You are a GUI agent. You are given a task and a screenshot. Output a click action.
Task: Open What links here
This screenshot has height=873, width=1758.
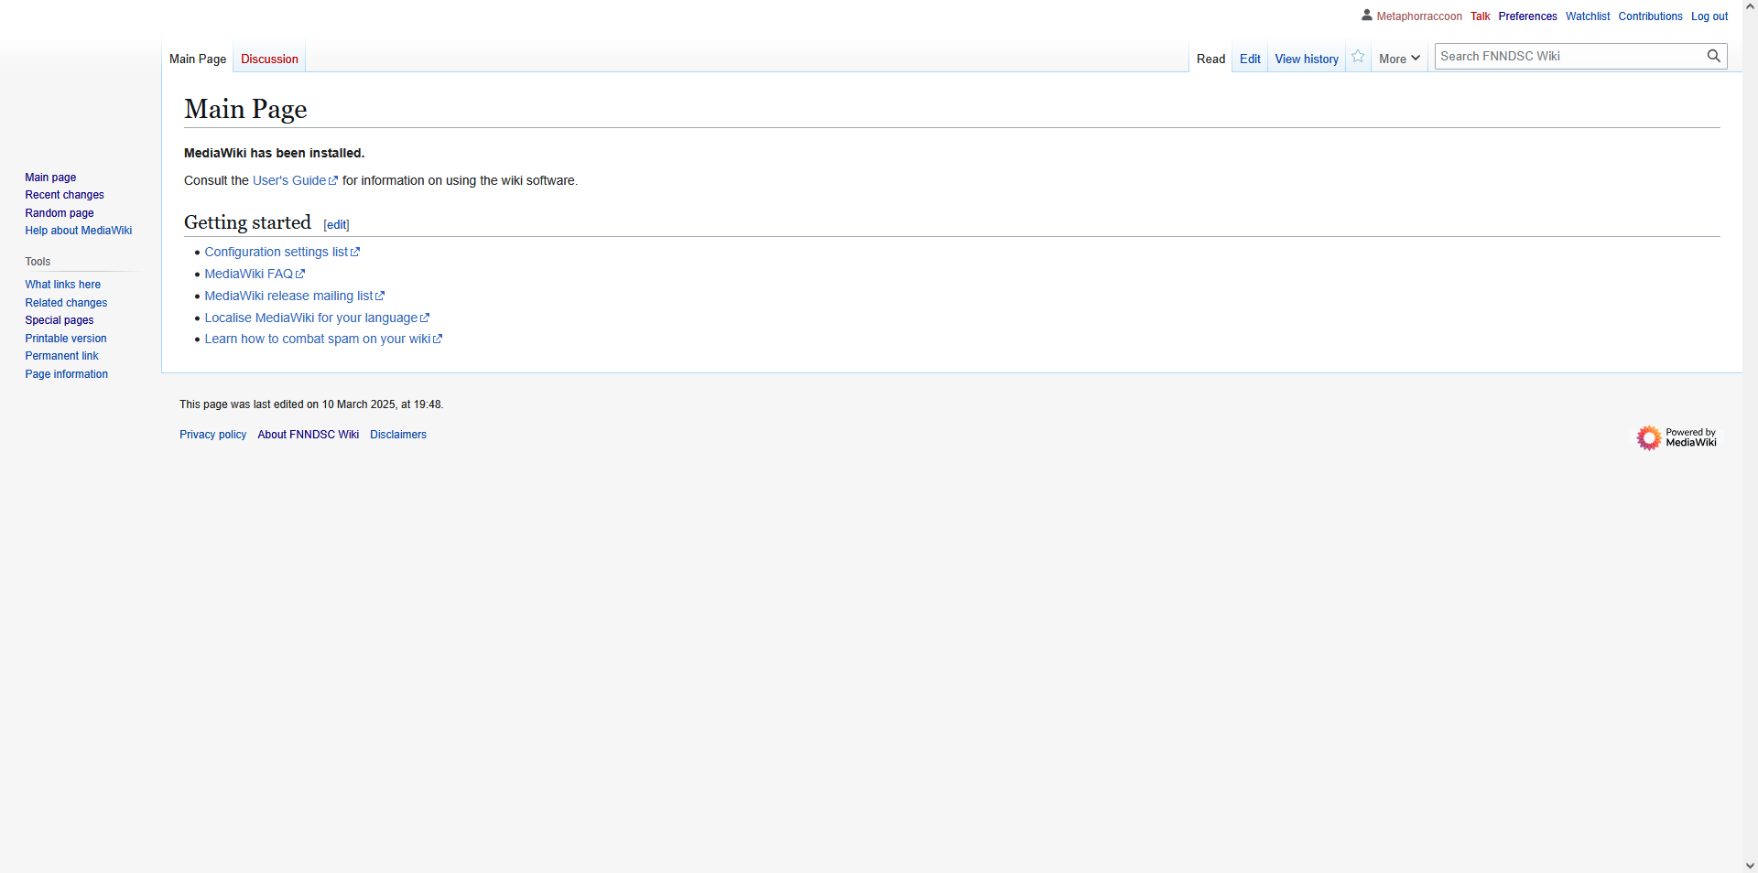pos(62,285)
